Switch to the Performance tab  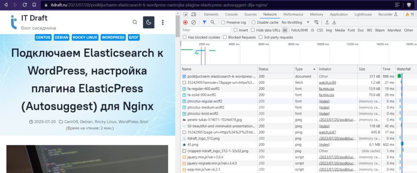click(293, 14)
